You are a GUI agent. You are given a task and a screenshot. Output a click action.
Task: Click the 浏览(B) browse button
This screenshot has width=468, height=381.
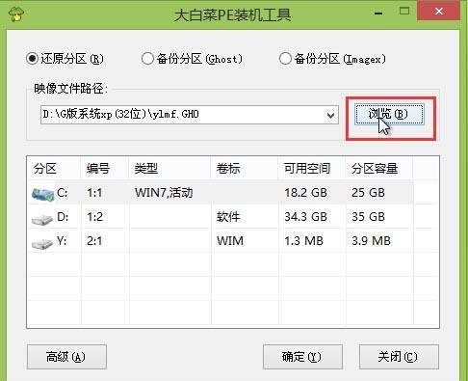[389, 114]
